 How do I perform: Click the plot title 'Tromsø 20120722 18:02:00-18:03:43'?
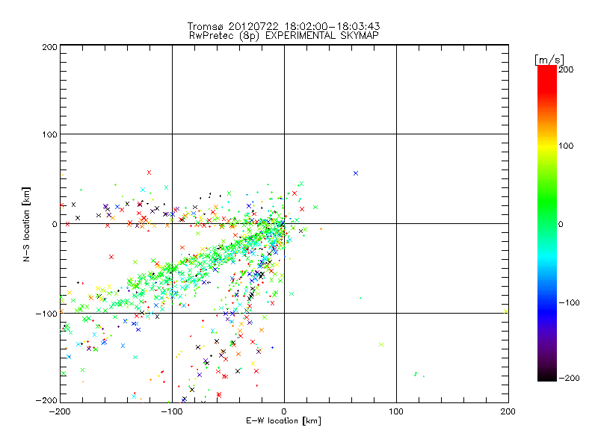click(x=283, y=26)
